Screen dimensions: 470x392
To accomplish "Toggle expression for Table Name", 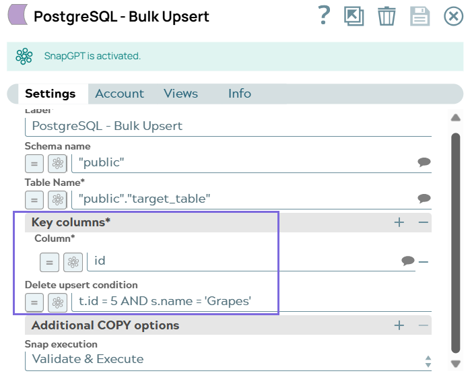I will click(x=34, y=200).
